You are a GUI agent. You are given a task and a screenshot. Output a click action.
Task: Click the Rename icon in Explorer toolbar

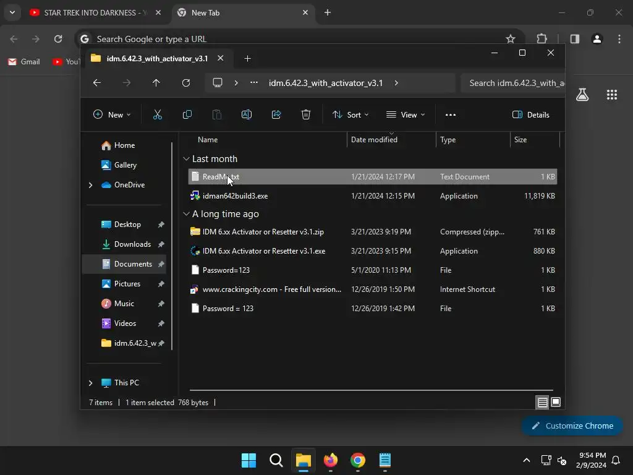coord(247,114)
